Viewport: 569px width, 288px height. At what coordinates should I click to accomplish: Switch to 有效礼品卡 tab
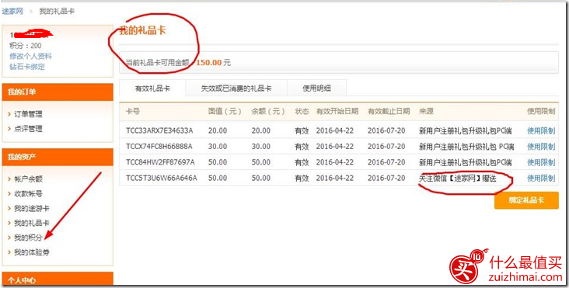click(x=152, y=88)
